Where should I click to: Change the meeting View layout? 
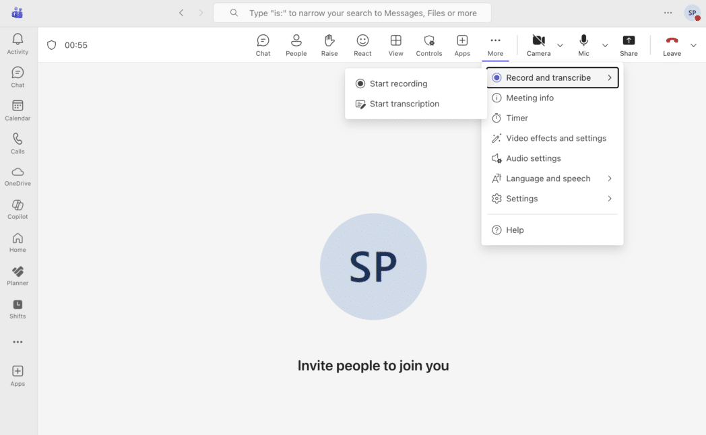click(395, 45)
